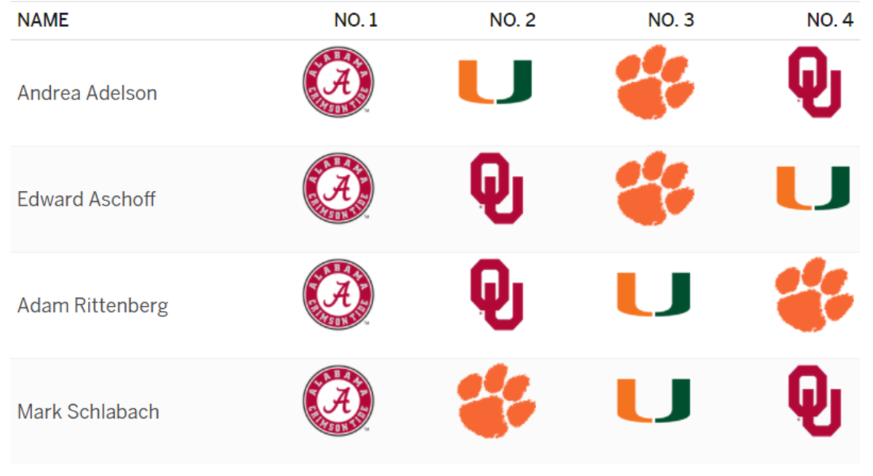873x476 pixels.
Task: Click Adam Rittenberg's No. 3 Miami logo
Action: (654, 294)
